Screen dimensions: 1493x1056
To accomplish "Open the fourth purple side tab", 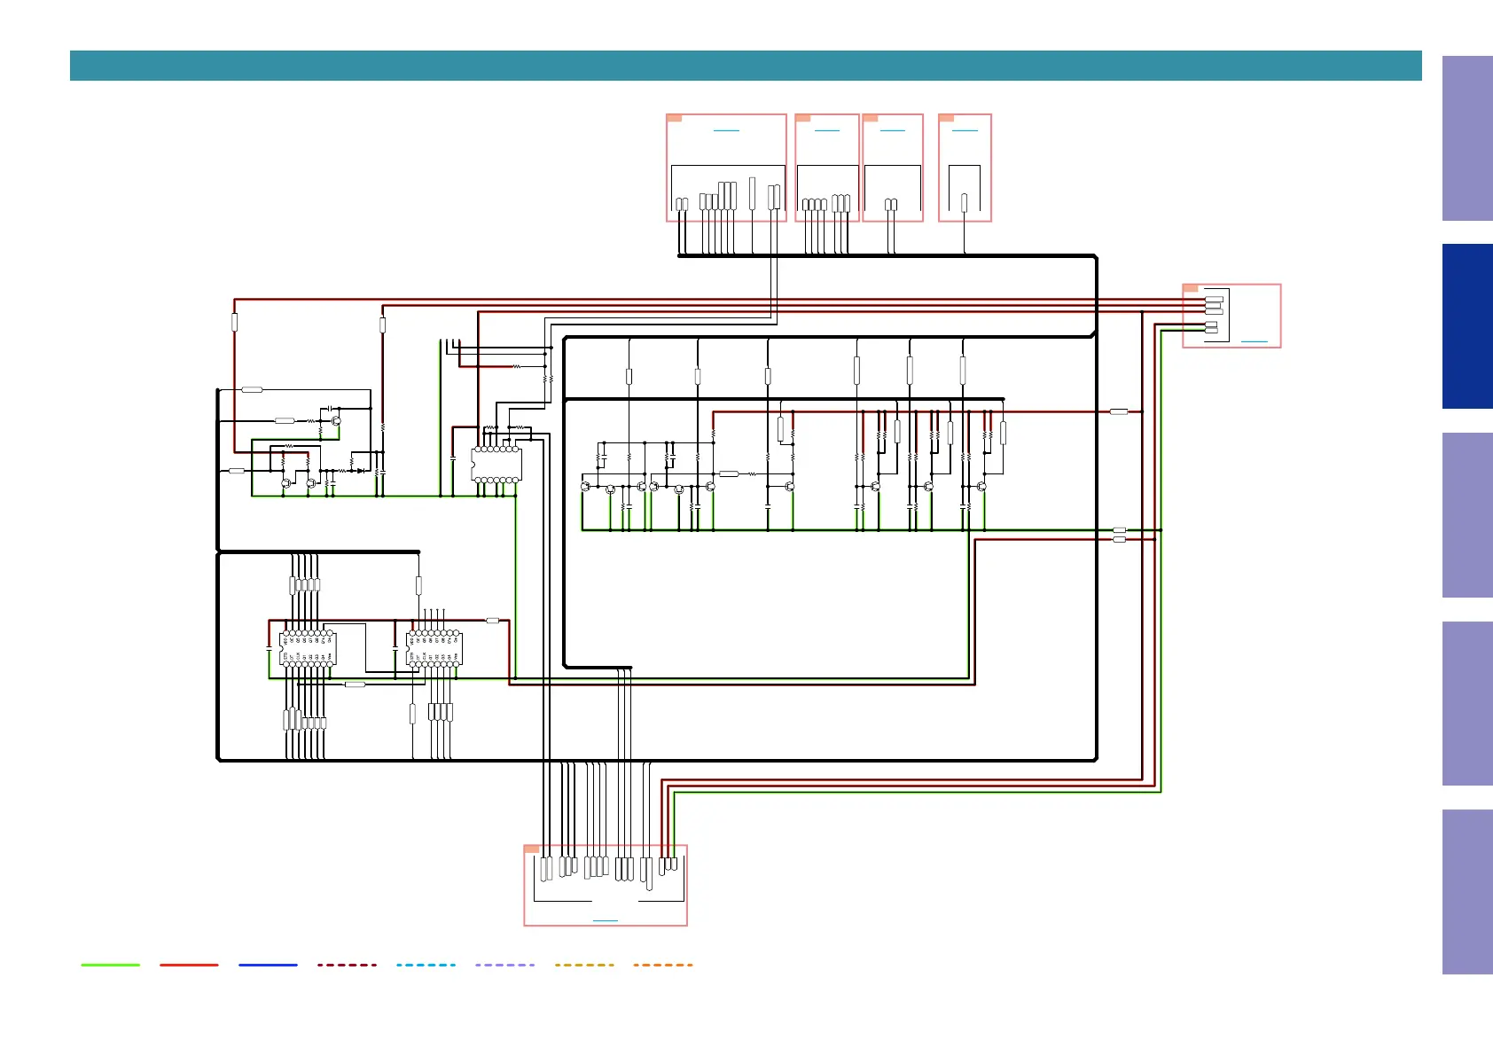I will click(x=1467, y=703).
